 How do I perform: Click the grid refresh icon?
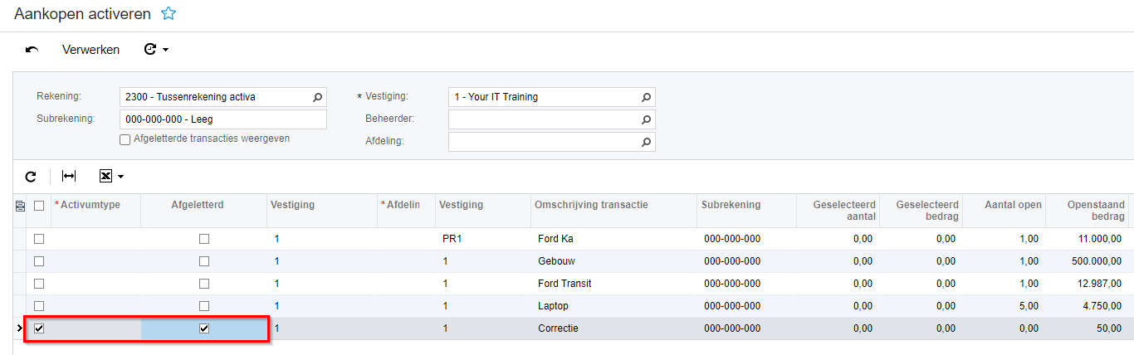point(31,177)
